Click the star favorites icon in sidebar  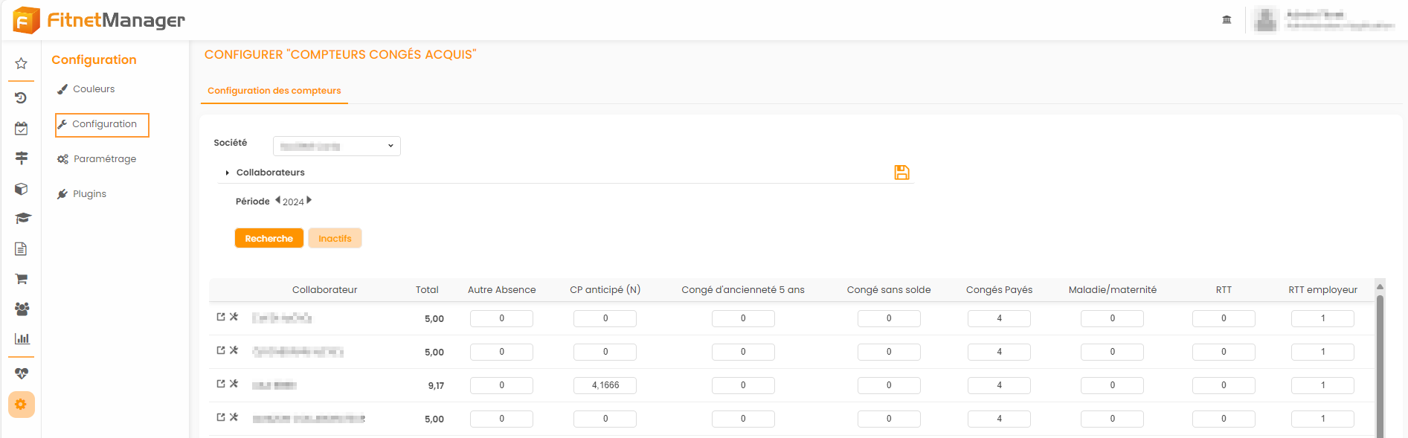(22, 64)
